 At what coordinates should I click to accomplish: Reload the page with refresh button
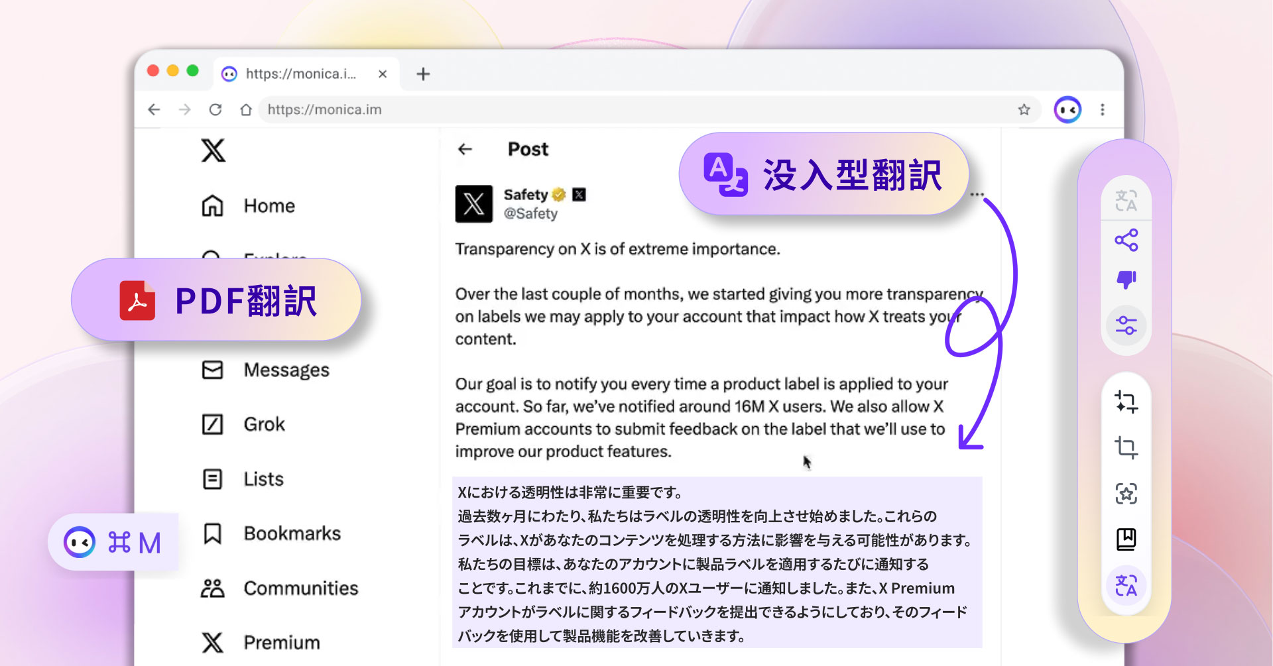[x=215, y=110]
